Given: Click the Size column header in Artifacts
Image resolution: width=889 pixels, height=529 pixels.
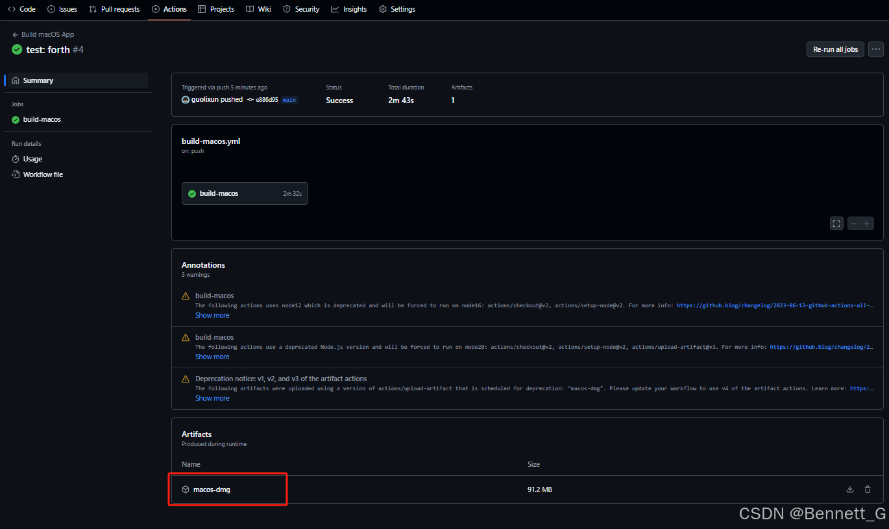Looking at the screenshot, I should (x=533, y=464).
